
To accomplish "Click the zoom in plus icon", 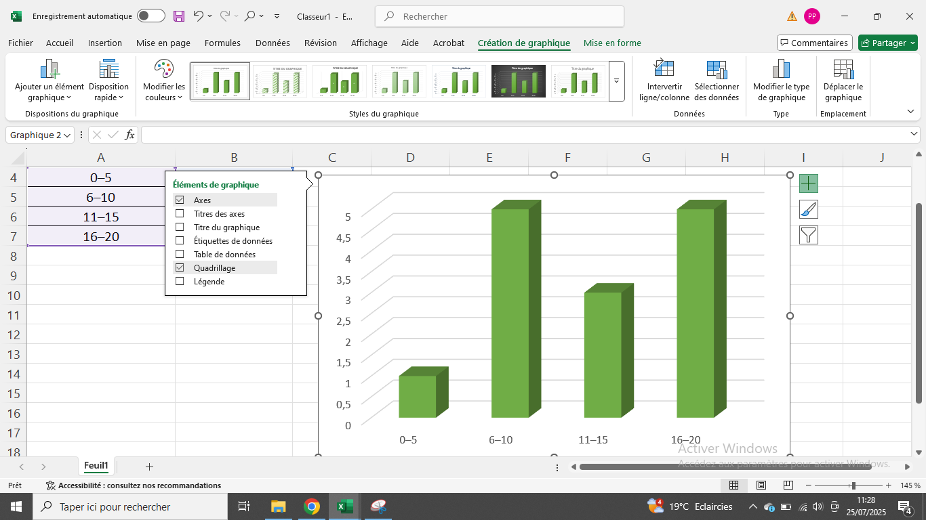I will [888, 485].
